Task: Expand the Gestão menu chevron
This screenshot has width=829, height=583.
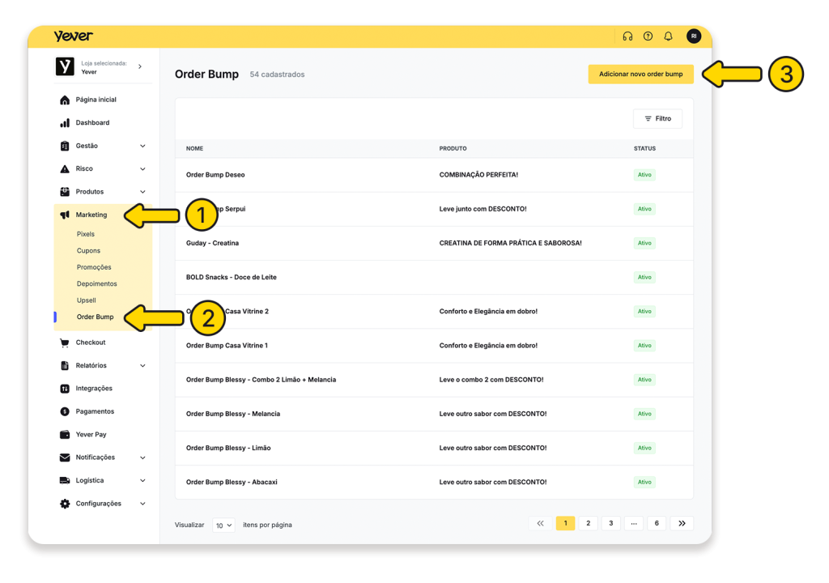Action: (142, 146)
